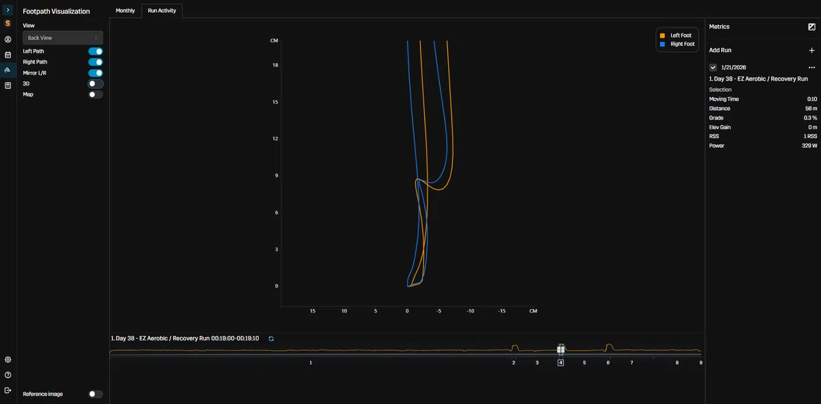This screenshot has width=821, height=404.
Task: Enable the Map switch
Action: tap(96, 94)
